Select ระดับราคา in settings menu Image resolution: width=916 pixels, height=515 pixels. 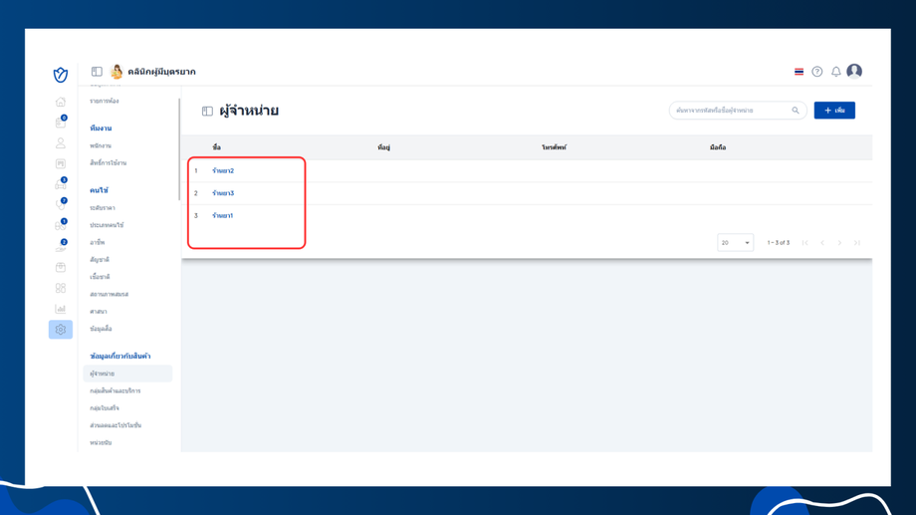tap(103, 207)
